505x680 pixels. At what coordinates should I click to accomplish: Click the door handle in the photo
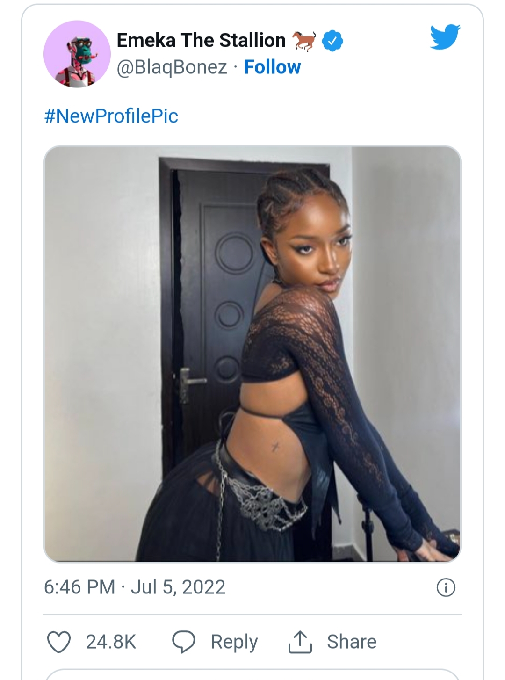[191, 381]
